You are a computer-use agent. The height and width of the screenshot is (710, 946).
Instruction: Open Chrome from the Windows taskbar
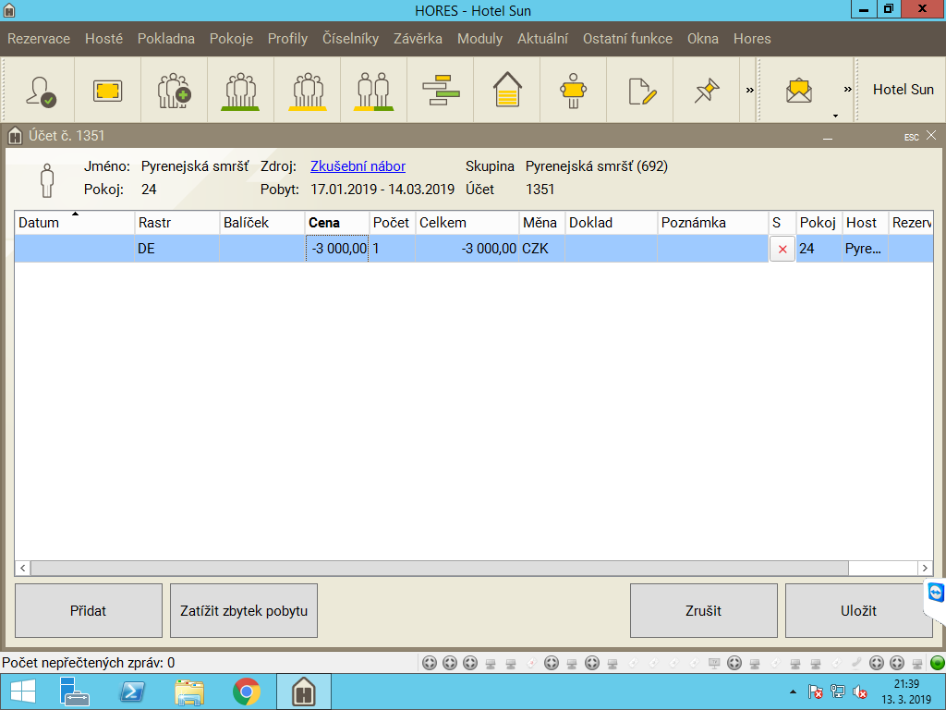pos(246,692)
